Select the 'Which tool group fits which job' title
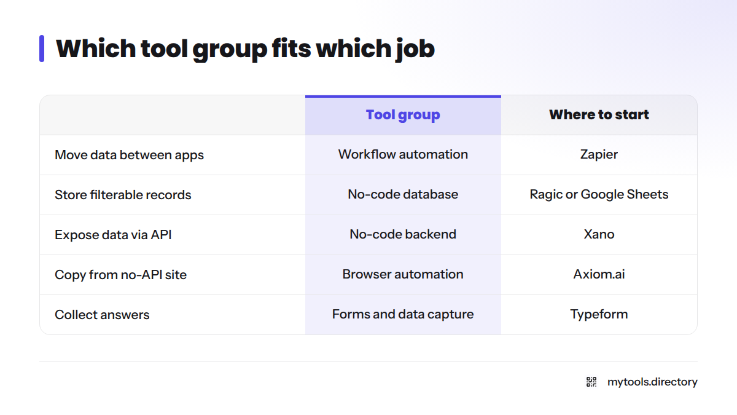 tap(245, 49)
